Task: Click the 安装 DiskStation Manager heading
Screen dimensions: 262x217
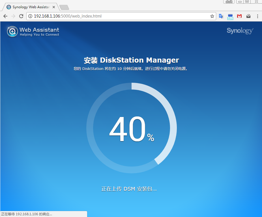Action: tap(131, 60)
